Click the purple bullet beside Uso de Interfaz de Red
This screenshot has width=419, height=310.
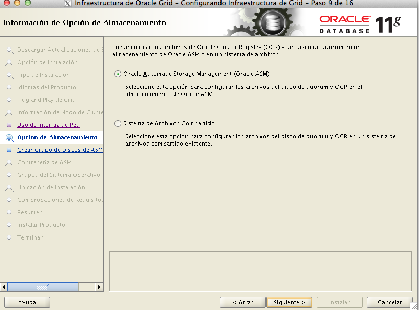click(x=9, y=125)
